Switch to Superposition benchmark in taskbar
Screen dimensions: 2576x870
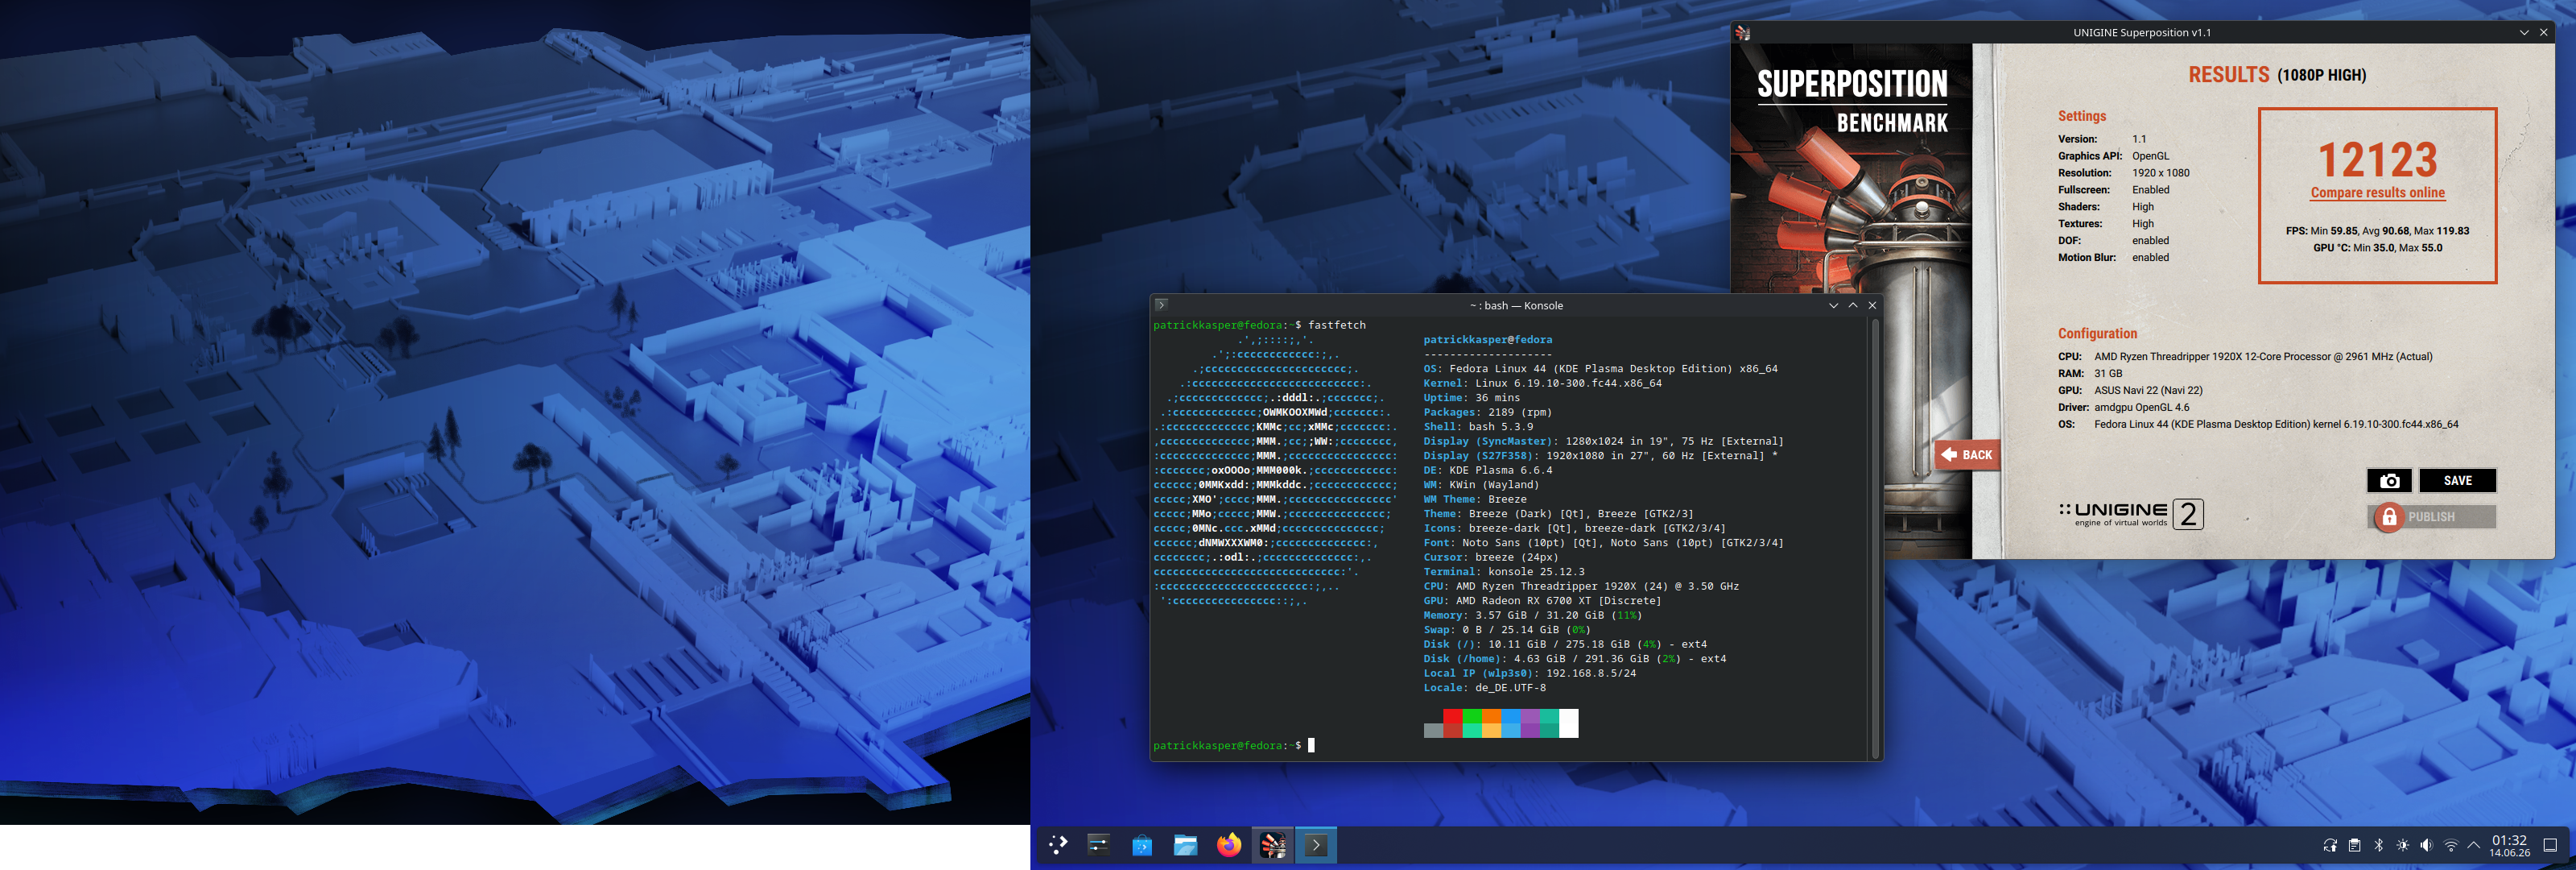point(1273,845)
